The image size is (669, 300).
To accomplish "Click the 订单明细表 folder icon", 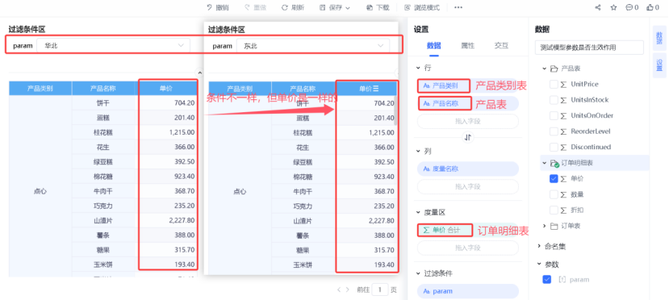I will [554, 163].
